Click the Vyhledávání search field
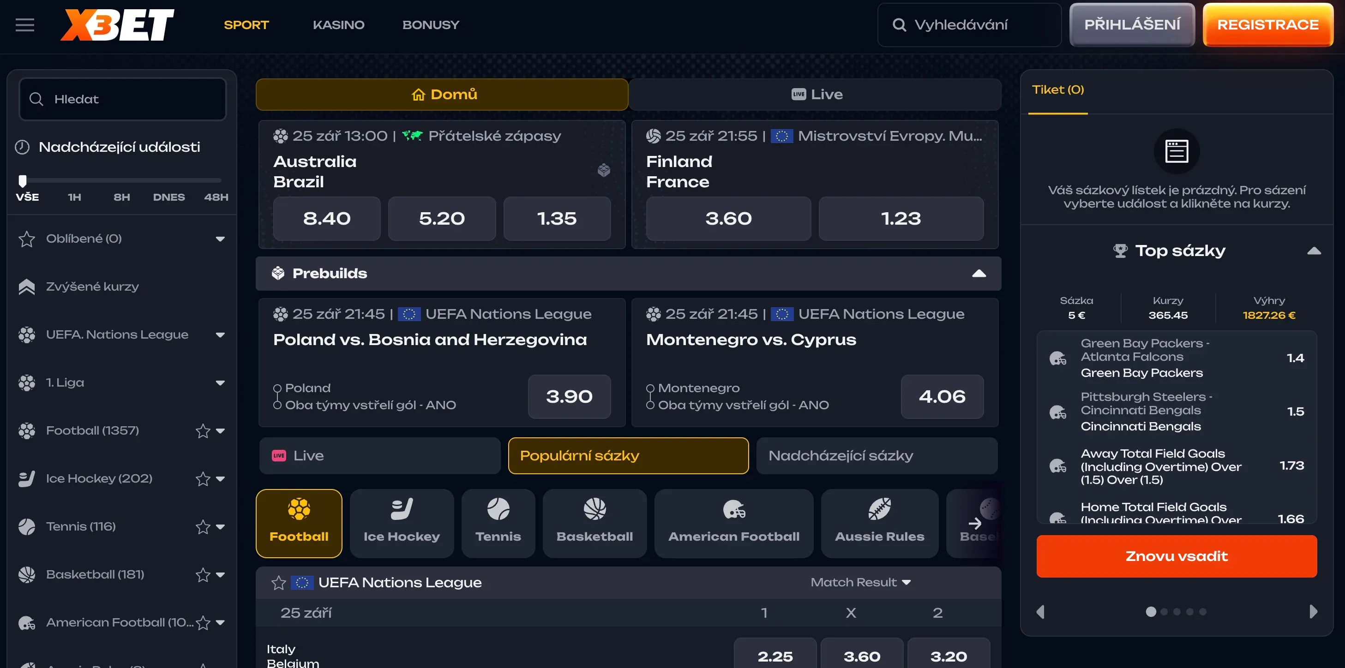1345x668 pixels. (969, 24)
